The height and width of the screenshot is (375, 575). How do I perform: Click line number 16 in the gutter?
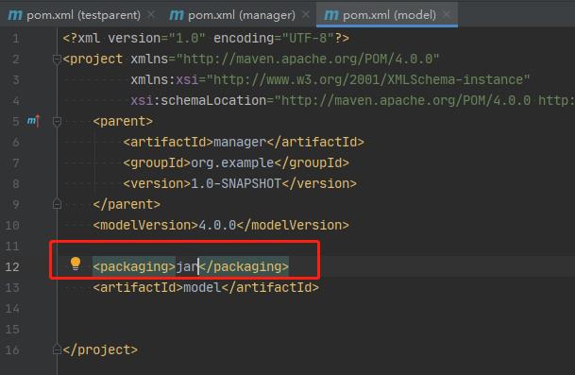pos(12,349)
